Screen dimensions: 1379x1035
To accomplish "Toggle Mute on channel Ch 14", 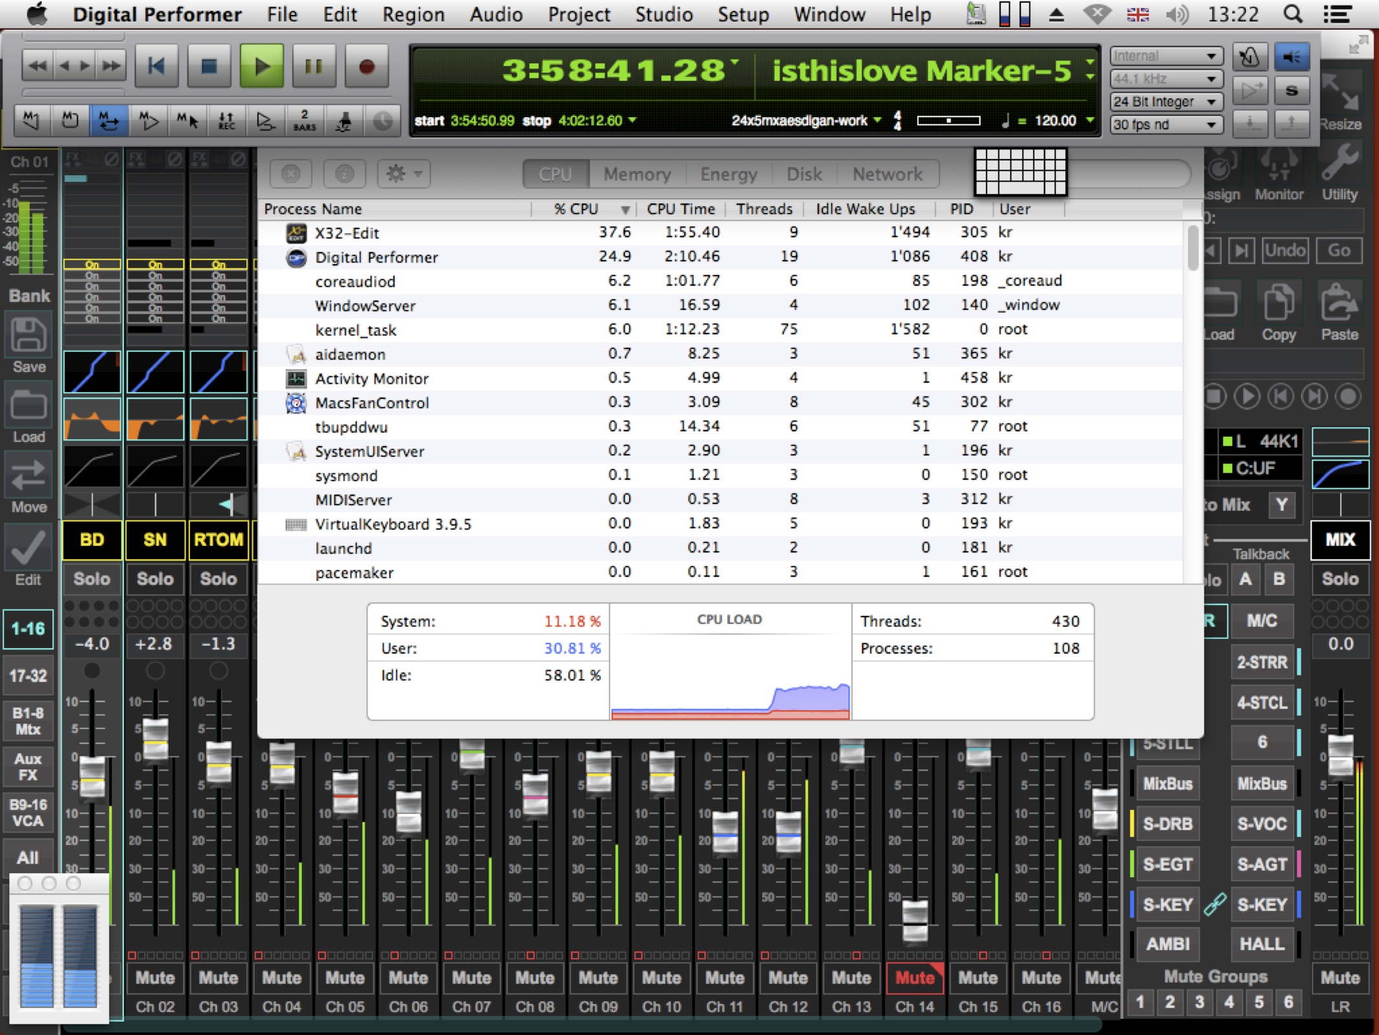I will (x=914, y=977).
